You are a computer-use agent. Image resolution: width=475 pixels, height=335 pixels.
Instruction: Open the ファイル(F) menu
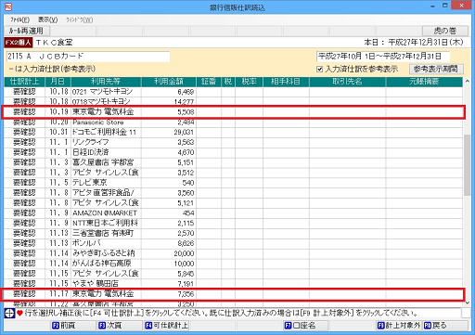19,19
